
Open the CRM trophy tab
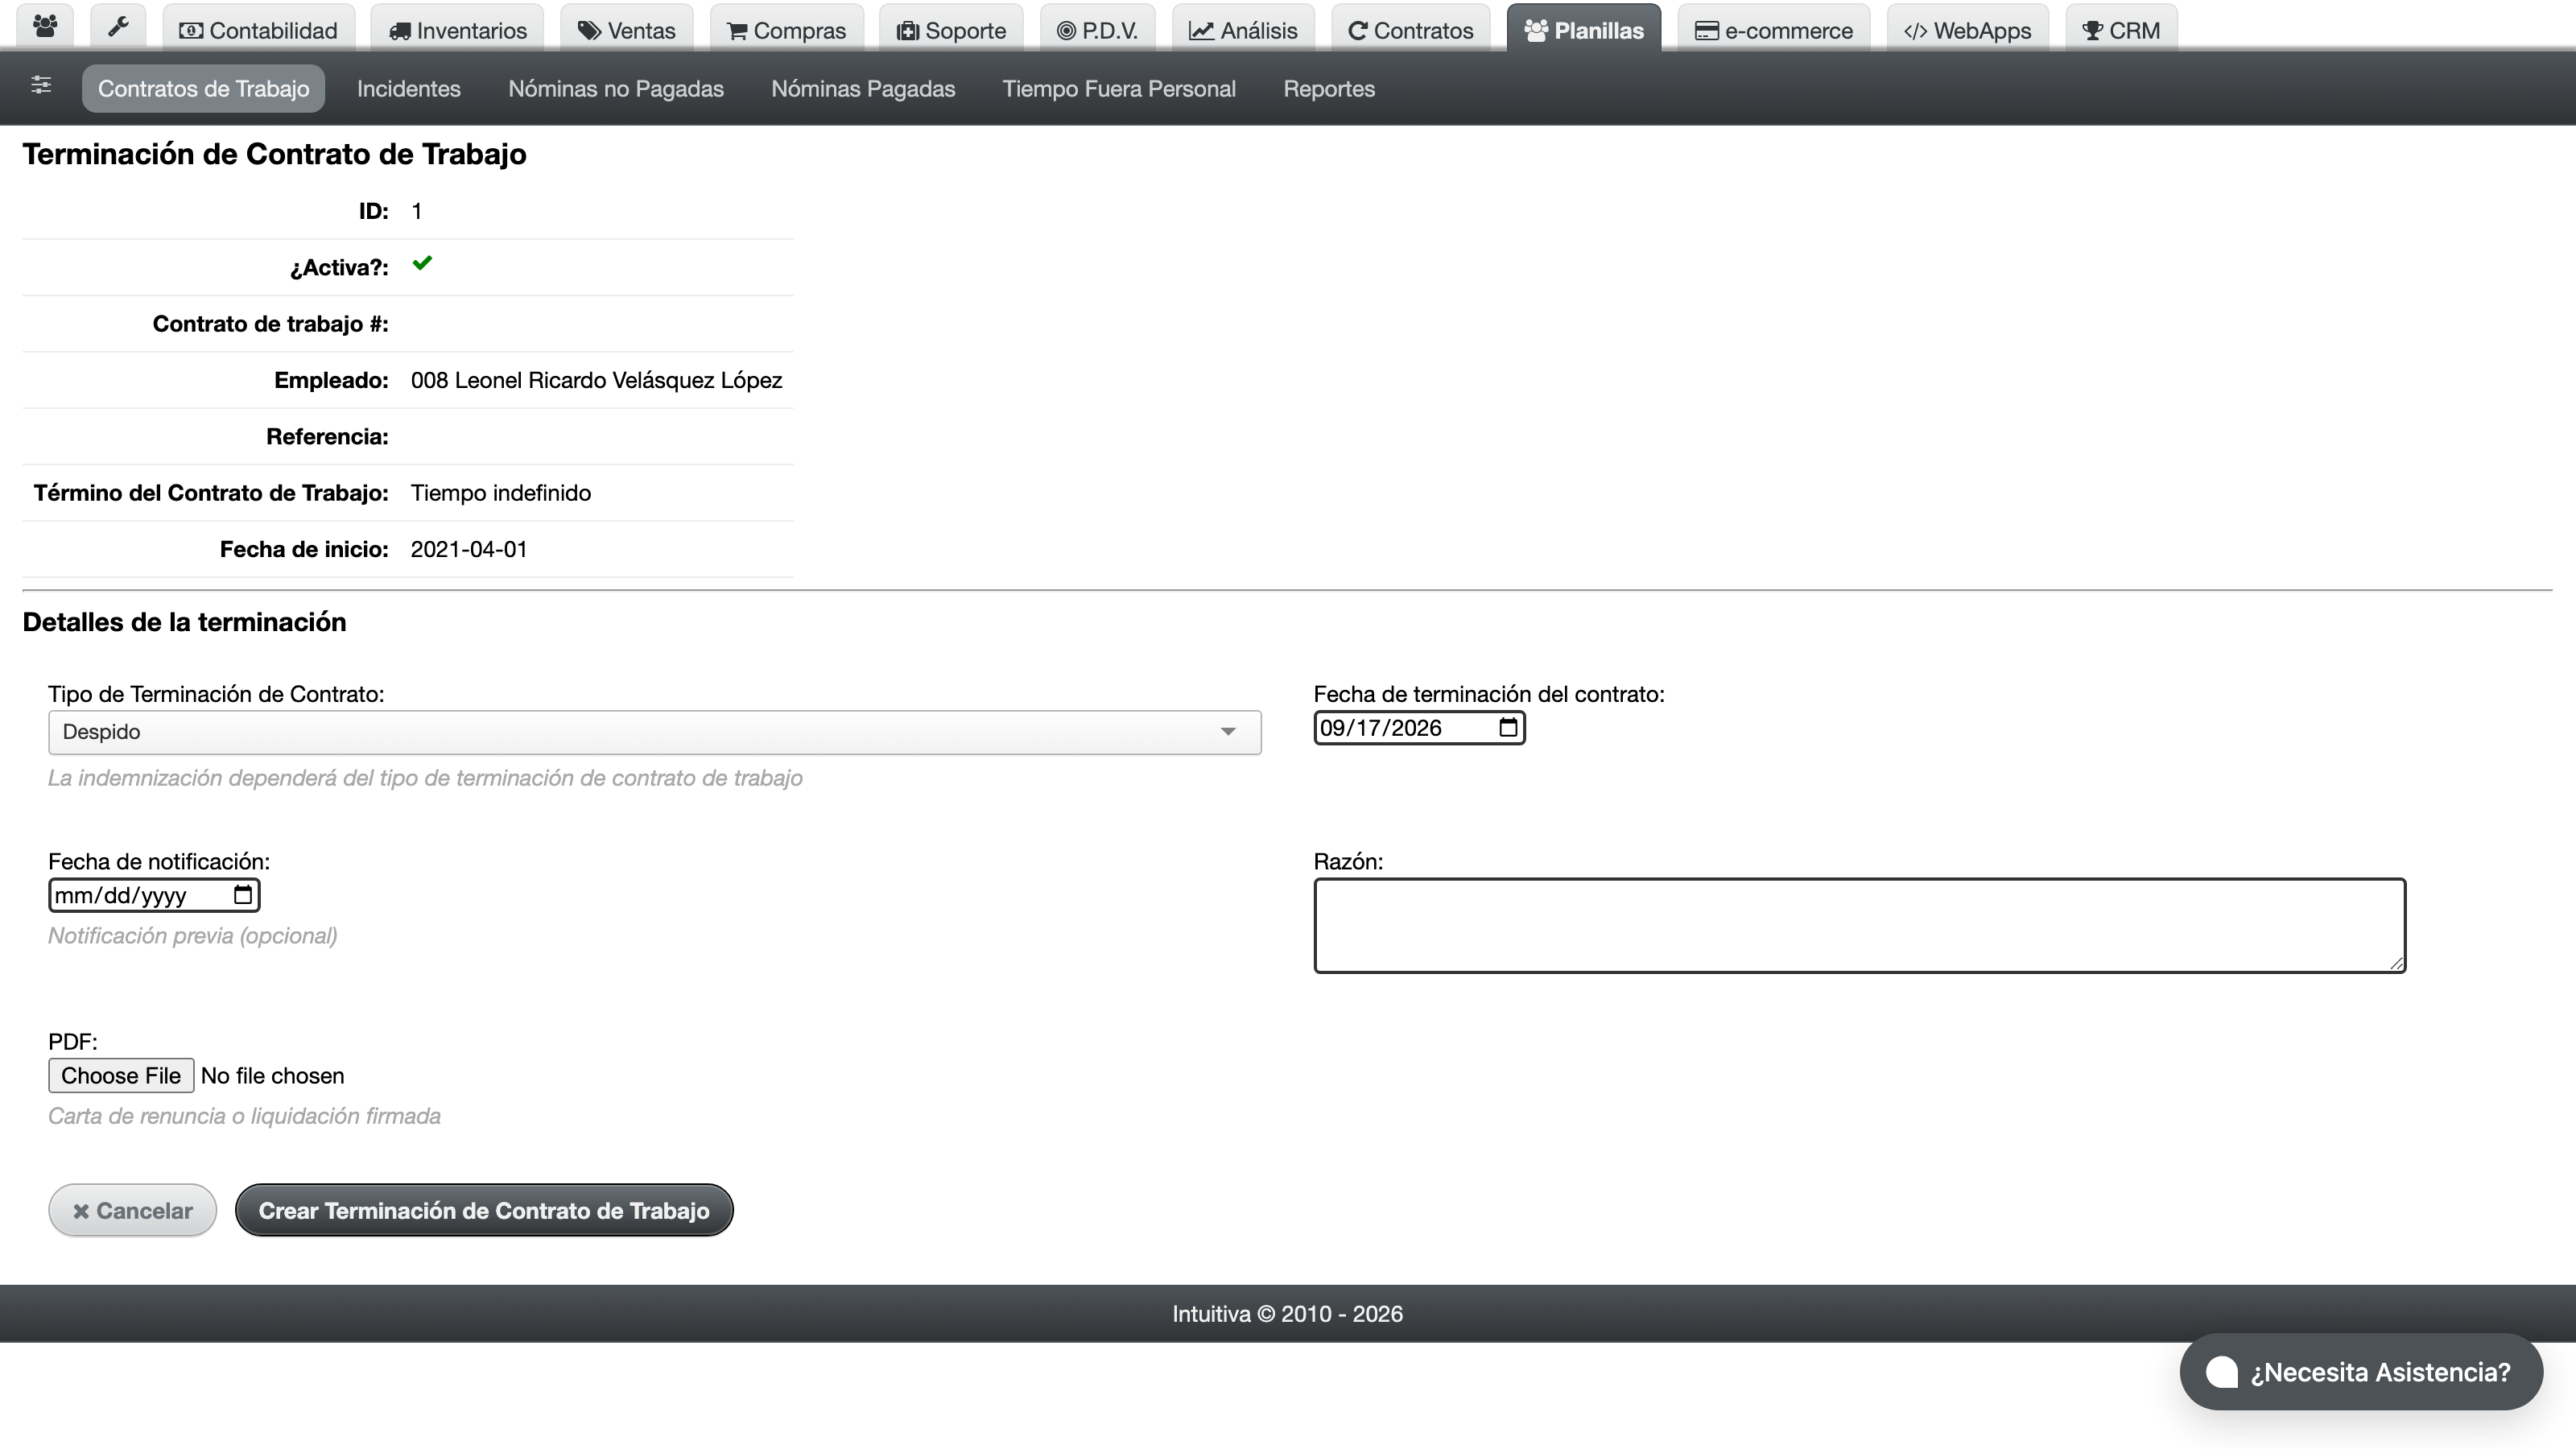[2121, 28]
